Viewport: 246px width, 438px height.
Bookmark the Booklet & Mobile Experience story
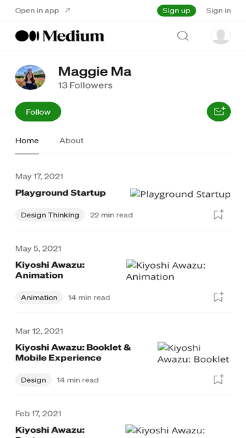218,380
